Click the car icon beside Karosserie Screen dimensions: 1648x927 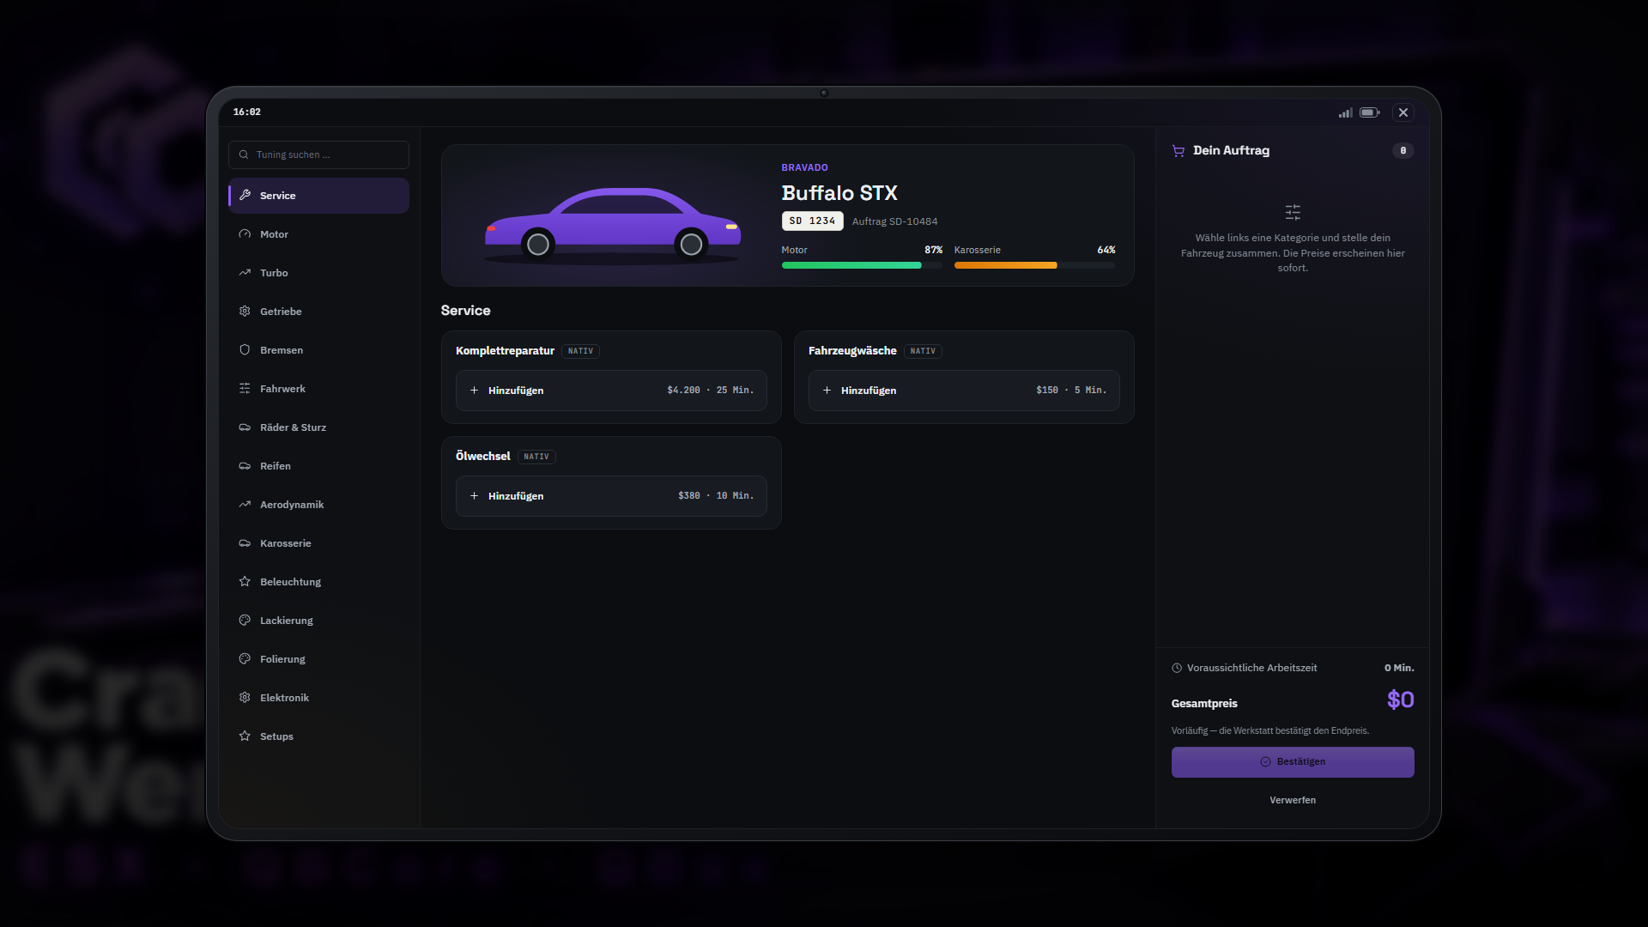click(245, 543)
